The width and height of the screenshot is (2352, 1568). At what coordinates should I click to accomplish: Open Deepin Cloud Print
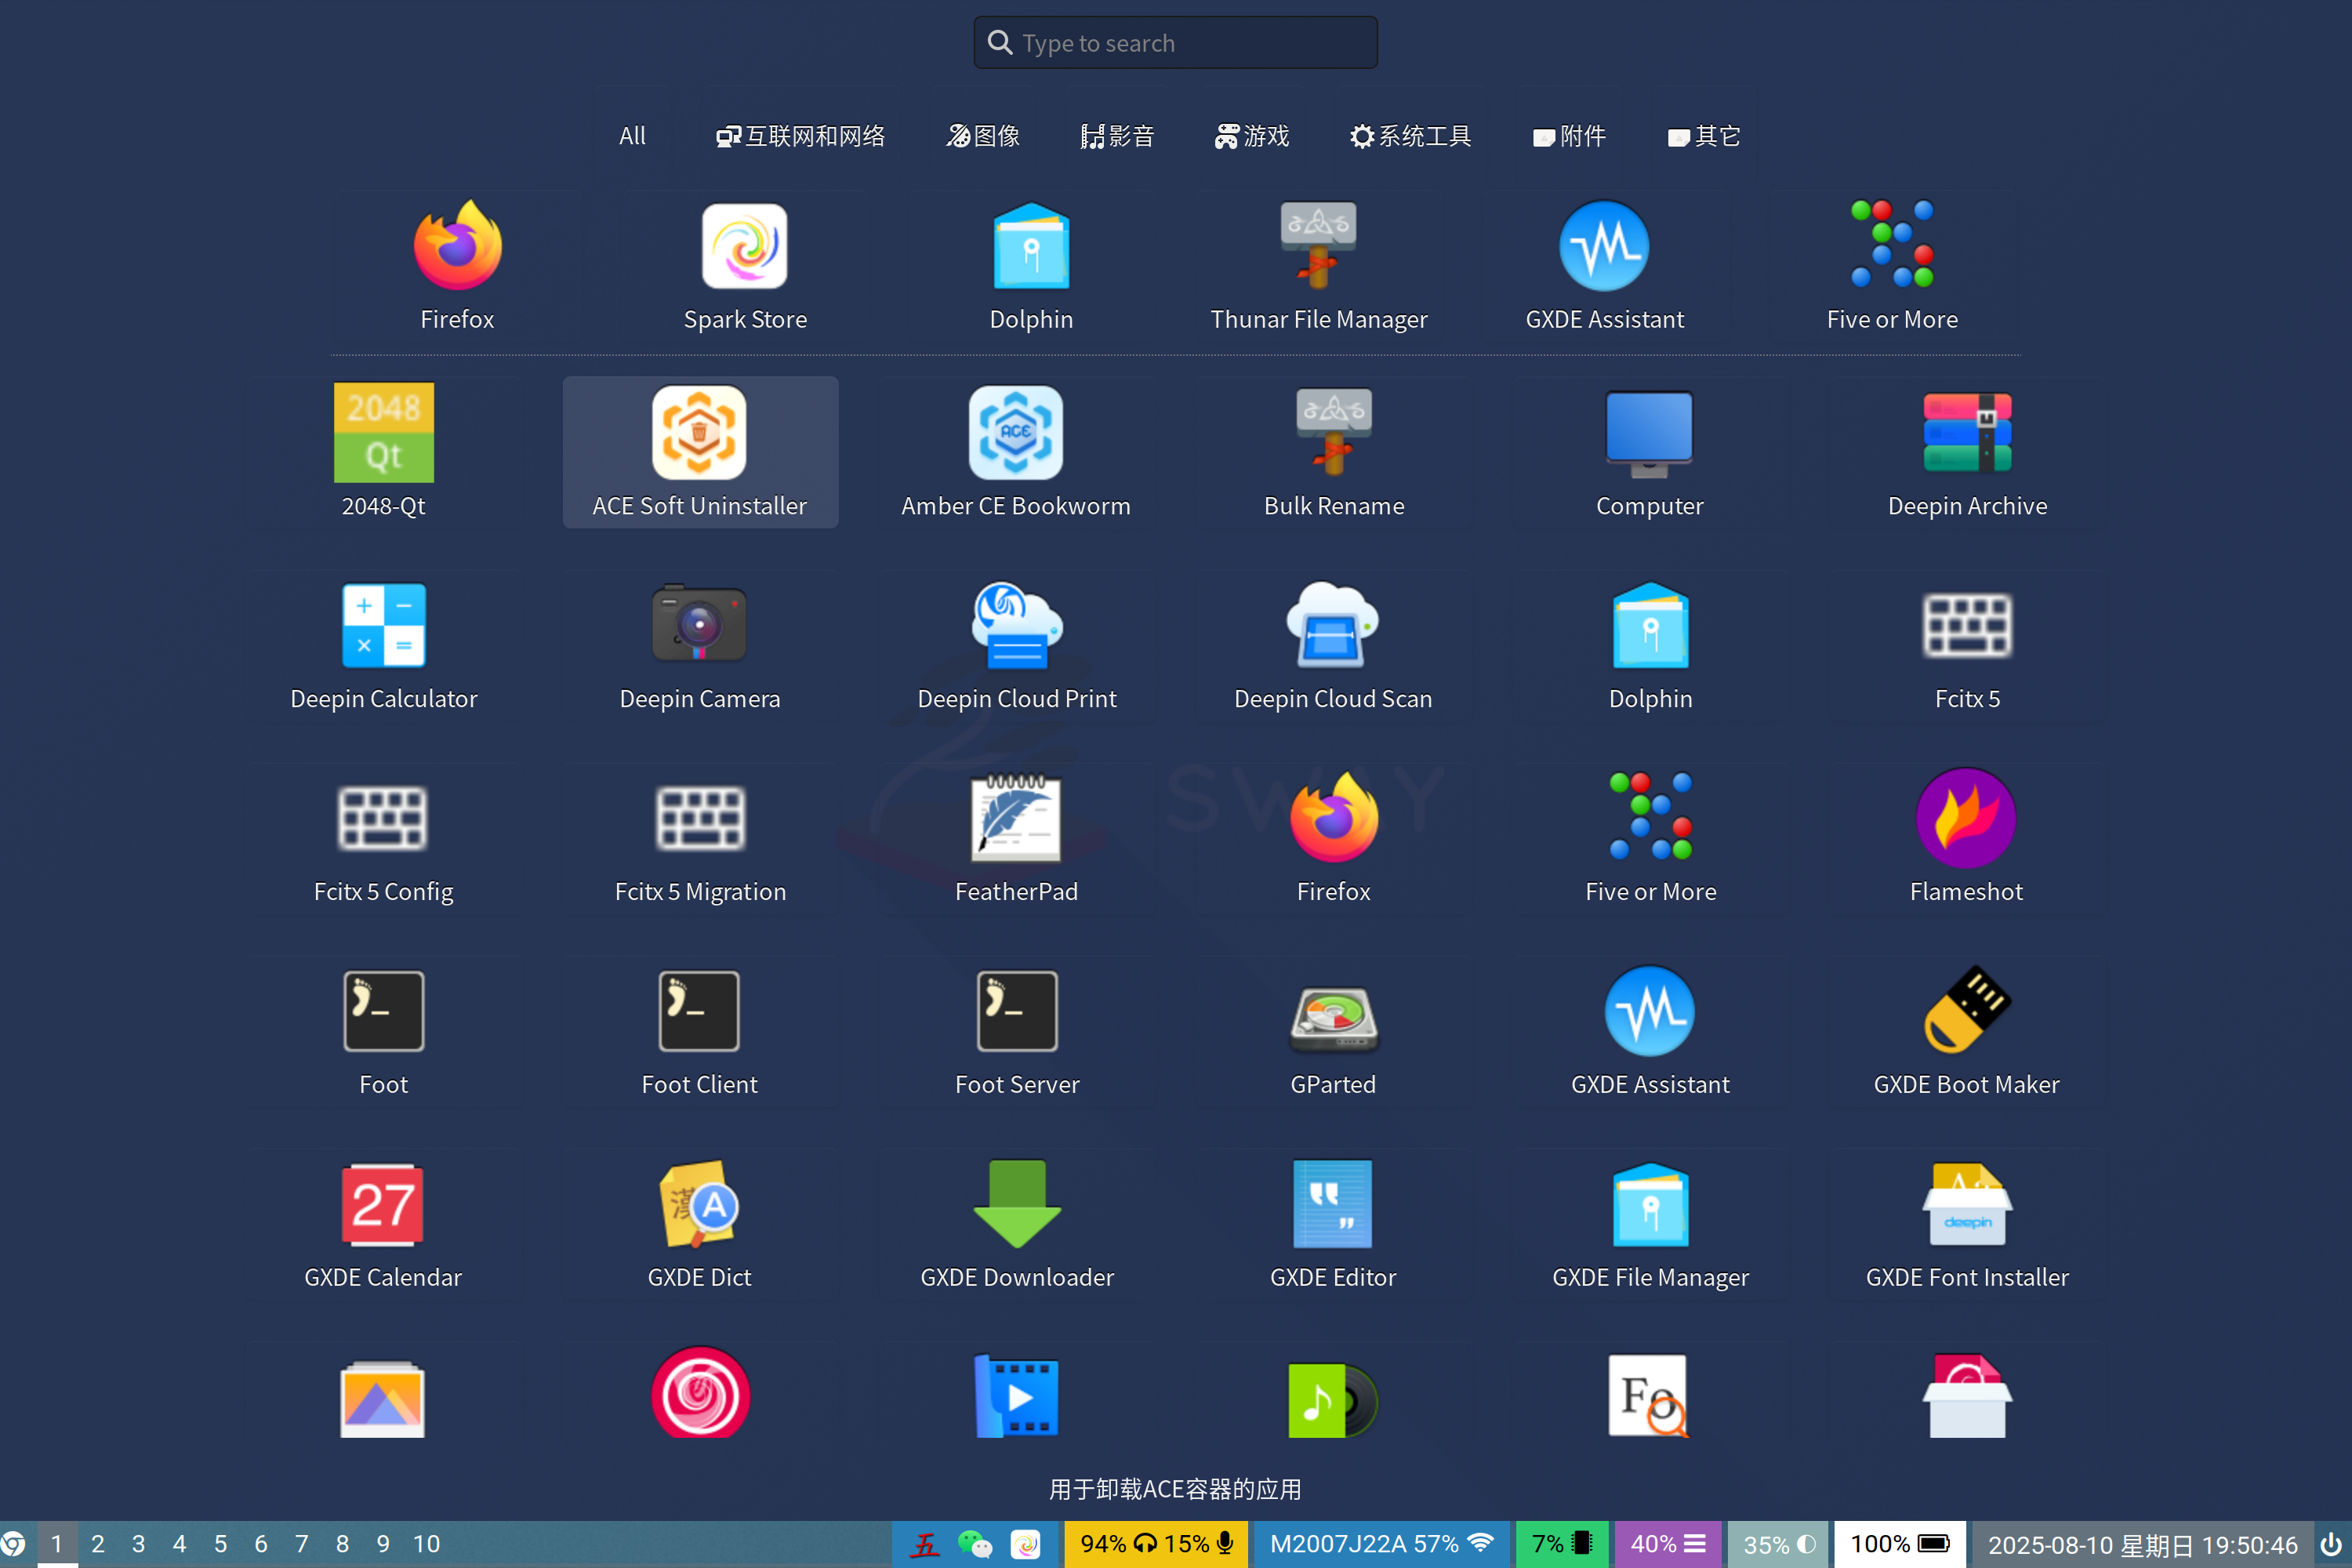coord(1016,645)
